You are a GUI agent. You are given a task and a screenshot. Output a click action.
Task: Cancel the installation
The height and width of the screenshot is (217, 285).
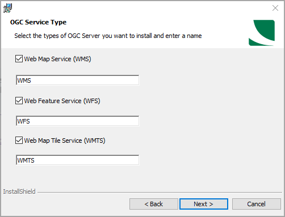click(257, 204)
